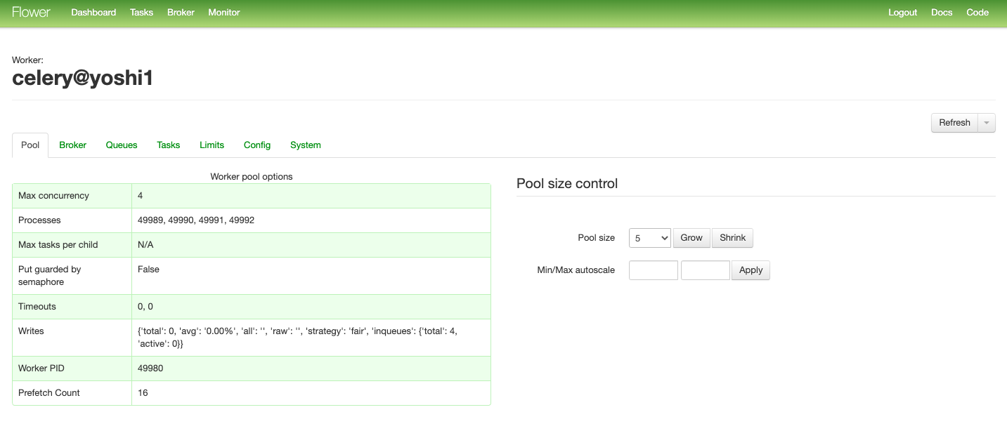Switch to the Limits tab

(x=212, y=145)
